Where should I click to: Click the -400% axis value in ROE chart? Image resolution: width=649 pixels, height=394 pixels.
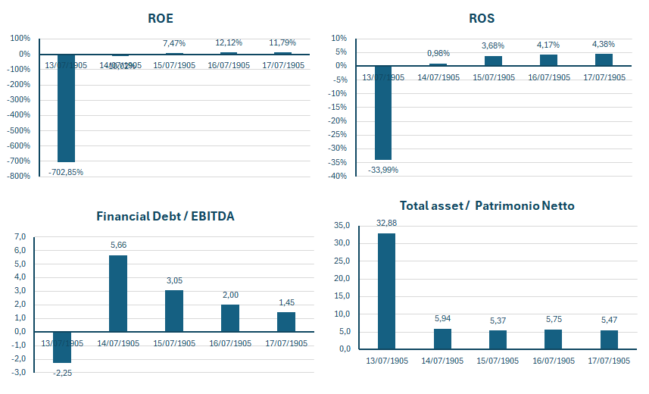point(19,114)
